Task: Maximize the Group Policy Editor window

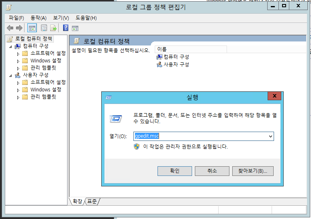Action: 284,6
